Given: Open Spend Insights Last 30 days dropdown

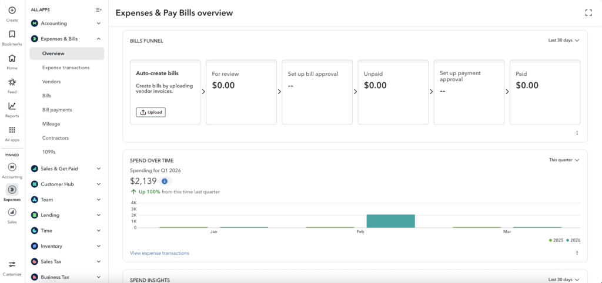Looking at the screenshot, I should point(563,279).
